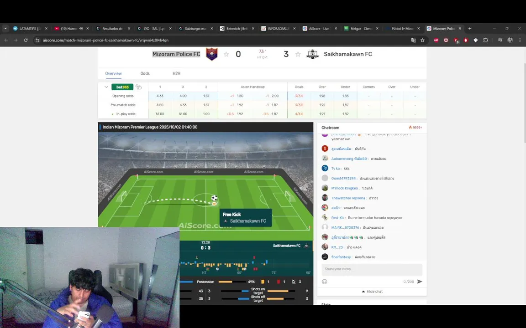This screenshot has height=328, width=526.
Task: Close the INFORADAR tab
Action: 295,28
